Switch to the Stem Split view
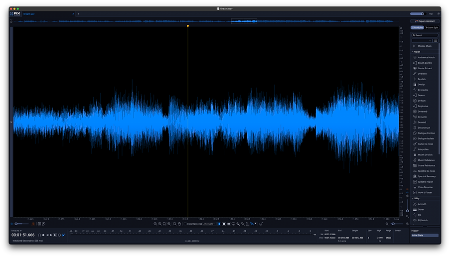The height and width of the screenshot is (257, 450). [432, 27]
